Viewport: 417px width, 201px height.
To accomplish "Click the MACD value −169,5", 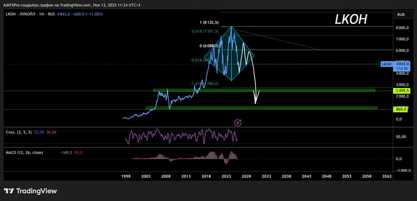I will [x=66, y=152].
